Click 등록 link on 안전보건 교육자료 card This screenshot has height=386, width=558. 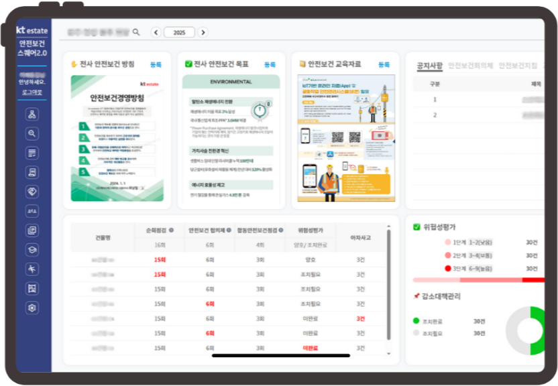click(x=384, y=65)
